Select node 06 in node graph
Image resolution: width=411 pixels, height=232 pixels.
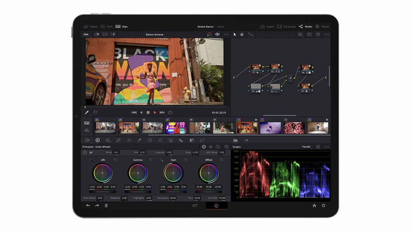(305, 69)
